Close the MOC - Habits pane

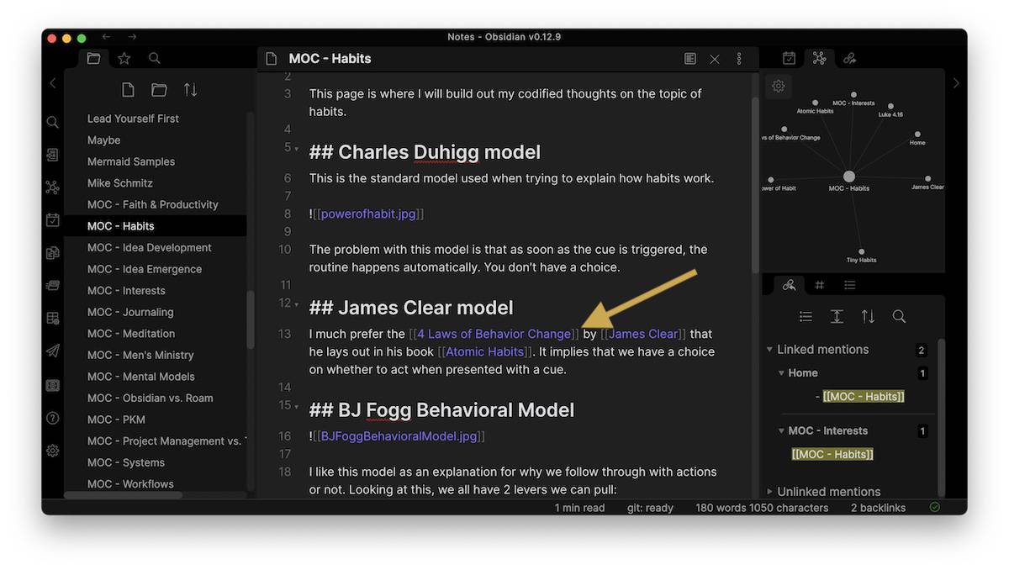pos(715,59)
